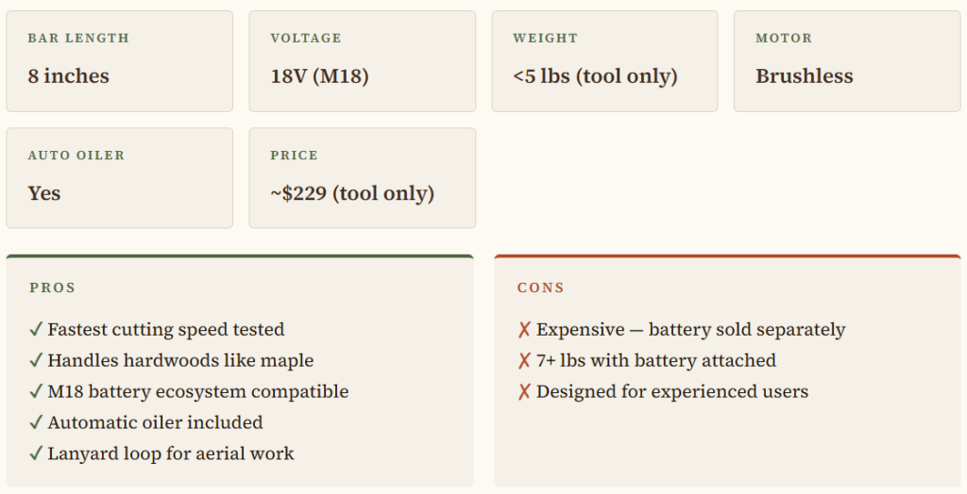Select the Voltage 18V (M18) card
This screenshot has height=494, width=967.
[x=362, y=61]
